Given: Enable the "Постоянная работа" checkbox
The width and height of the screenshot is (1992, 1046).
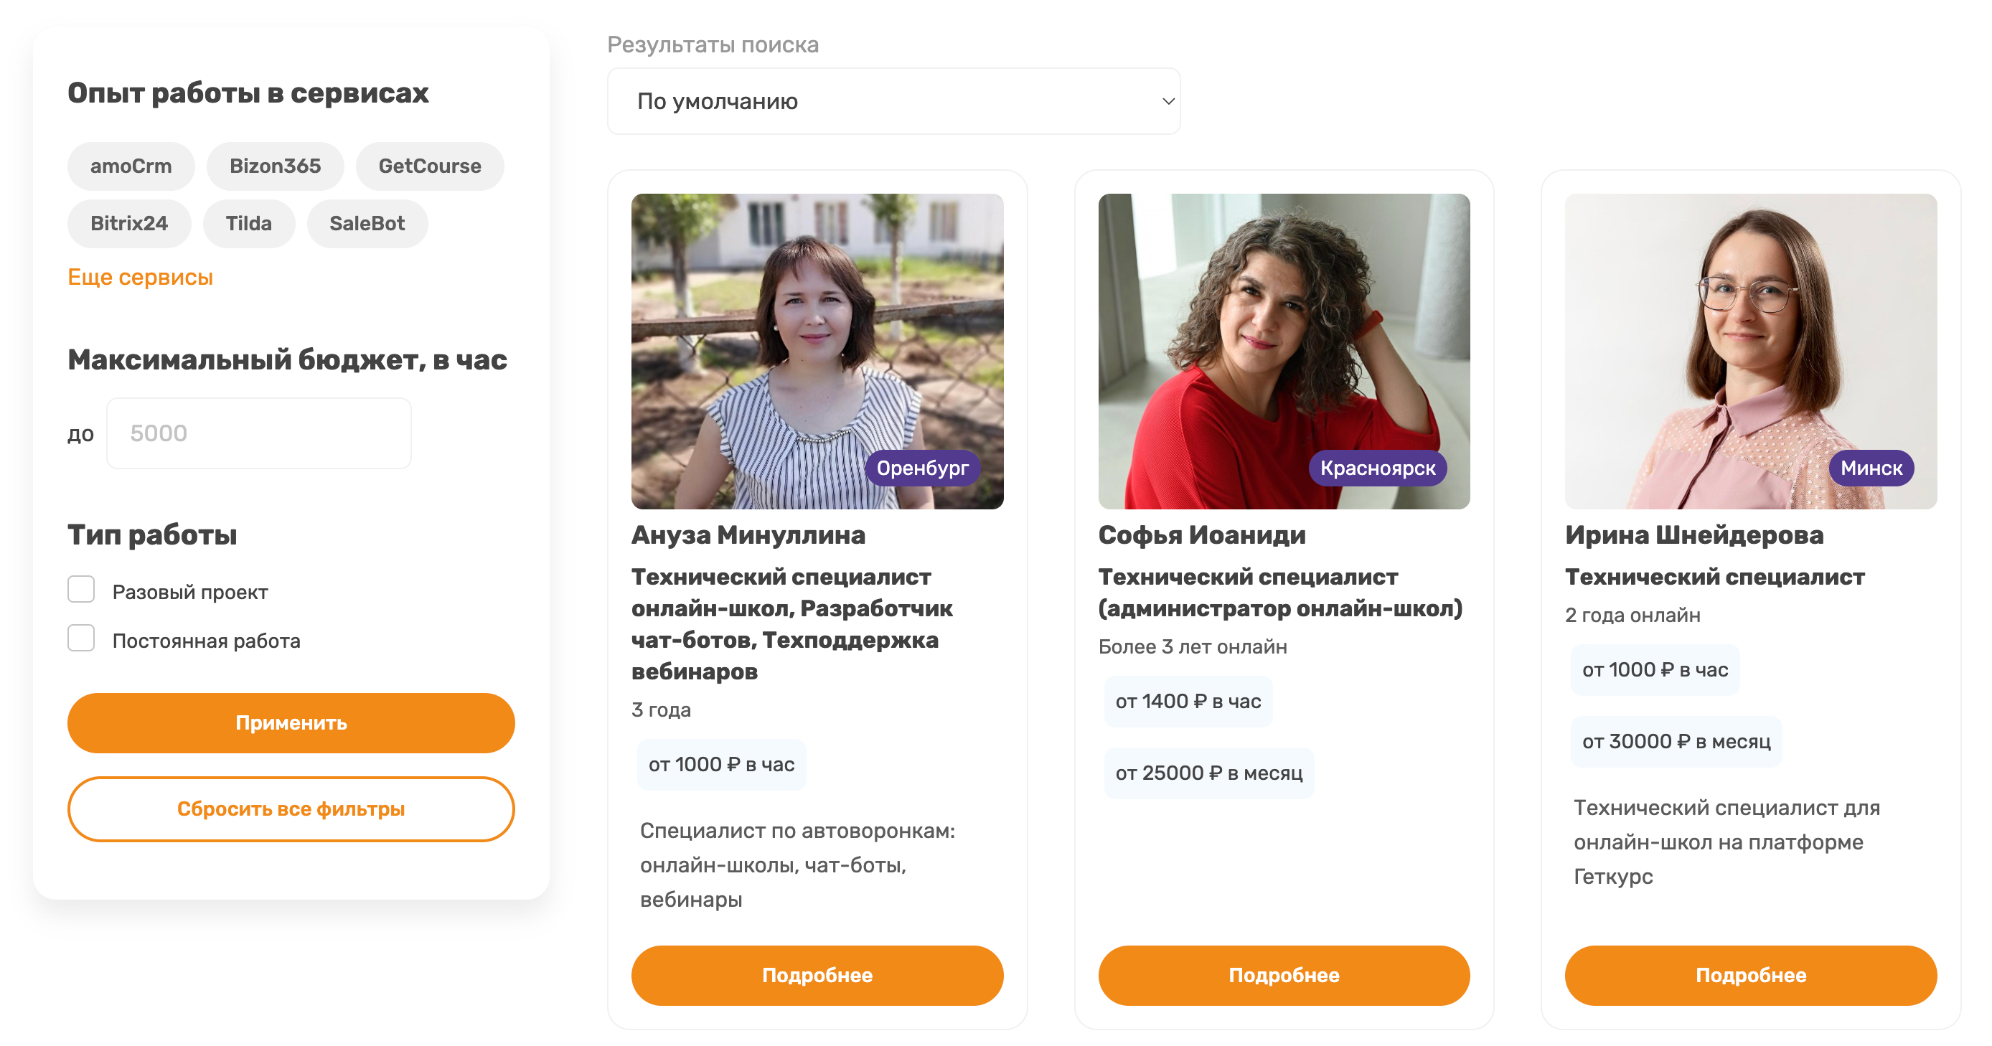Looking at the screenshot, I should (81, 639).
